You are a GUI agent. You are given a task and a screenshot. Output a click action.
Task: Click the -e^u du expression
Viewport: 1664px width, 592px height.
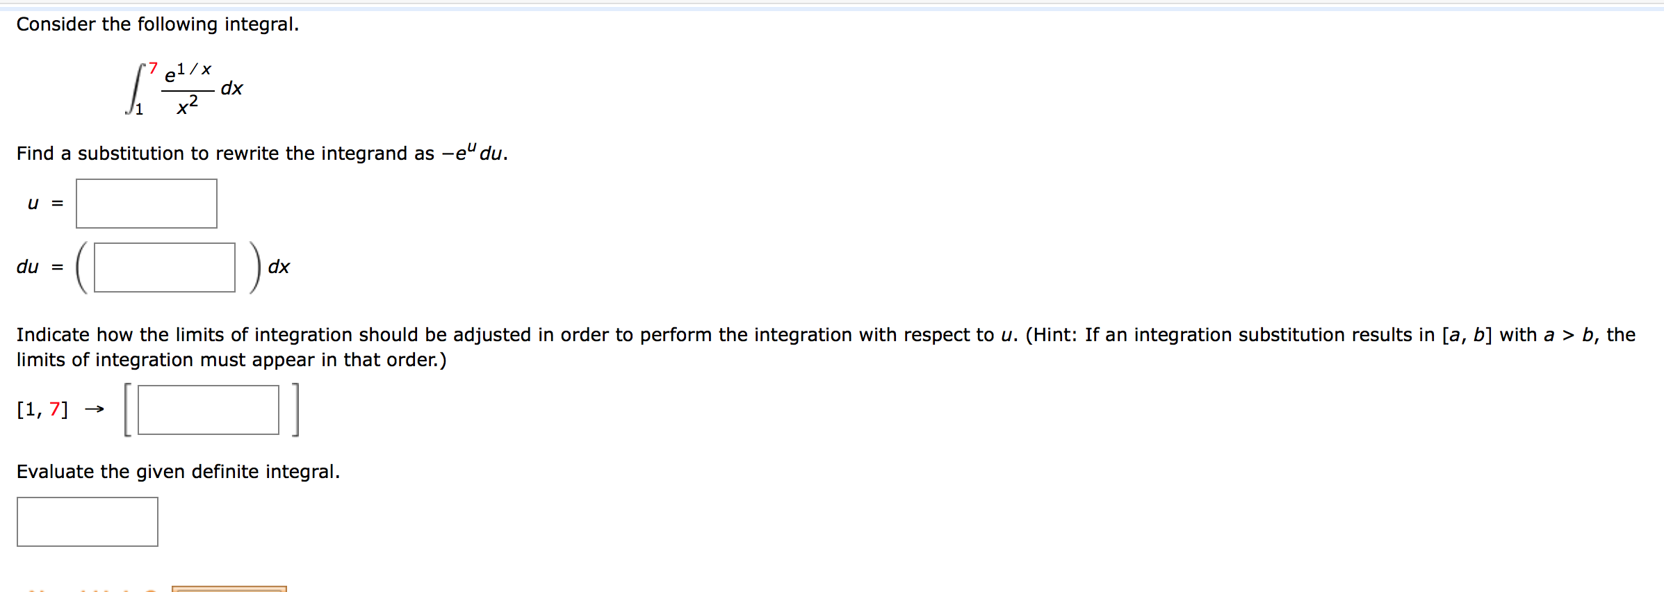[x=474, y=152]
